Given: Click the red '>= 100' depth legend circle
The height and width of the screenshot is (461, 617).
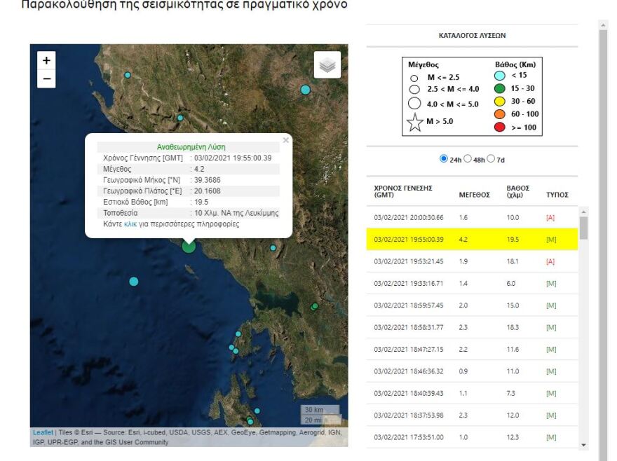Looking at the screenshot, I should tap(499, 127).
